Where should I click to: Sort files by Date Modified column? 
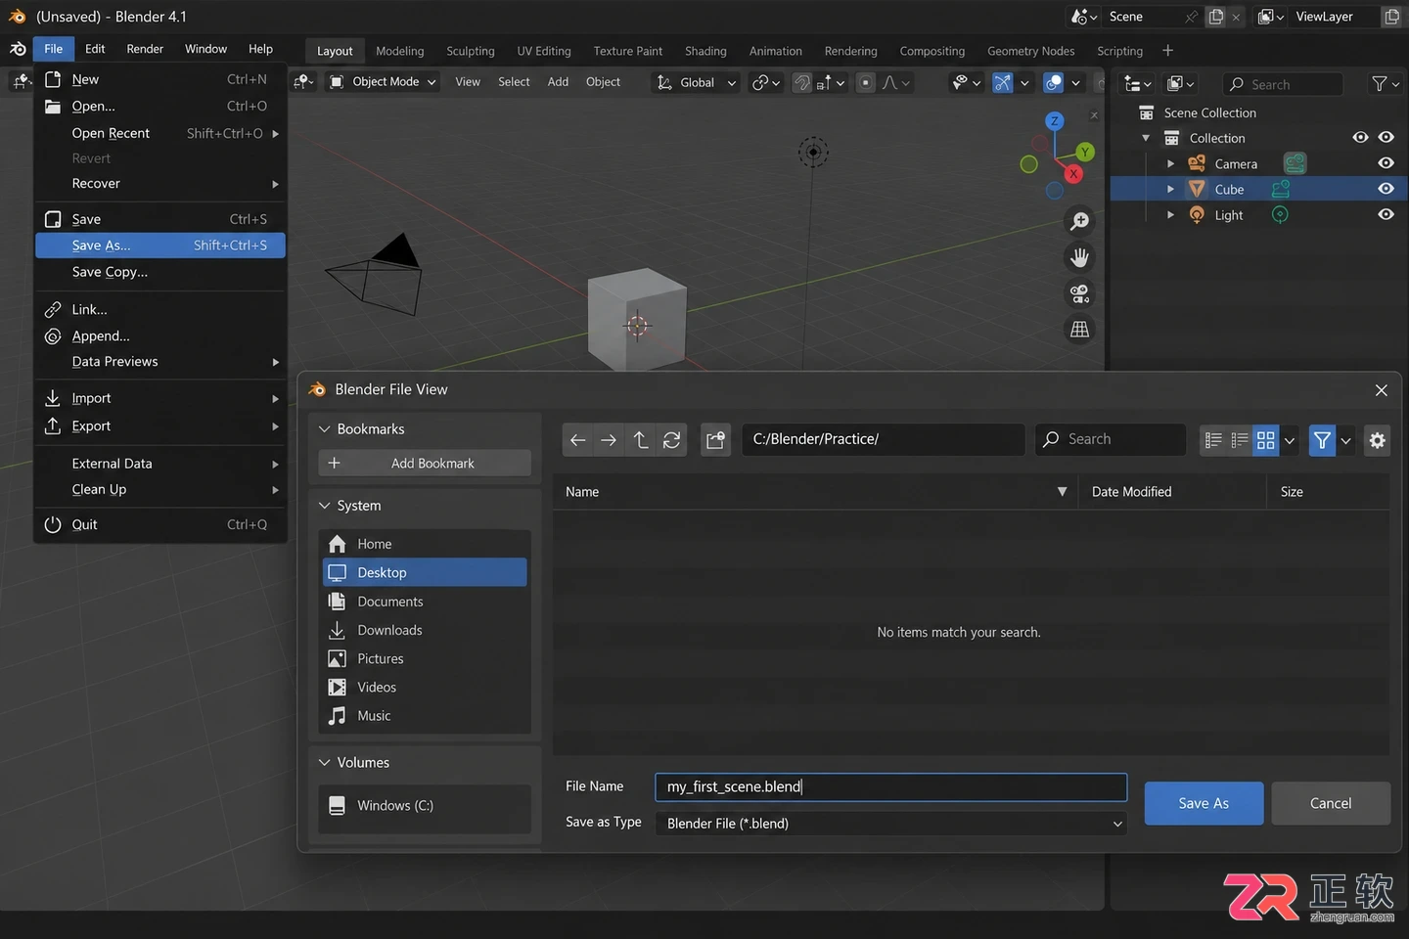tap(1172, 492)
